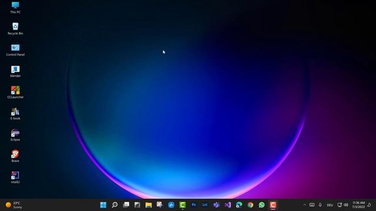Image resolution: width=376 pixels, height=211 pixels.
Task: Open the clock and date 11:36 AM
Action: click(x=358, y=205)
